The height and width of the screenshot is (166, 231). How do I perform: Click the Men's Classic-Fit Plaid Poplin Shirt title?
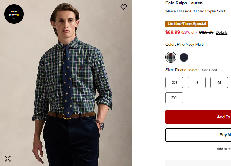[195, 11]
